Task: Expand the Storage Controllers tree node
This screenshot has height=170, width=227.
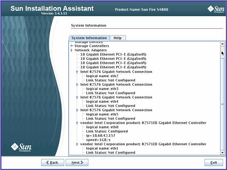Action: [x=72, y=46]
